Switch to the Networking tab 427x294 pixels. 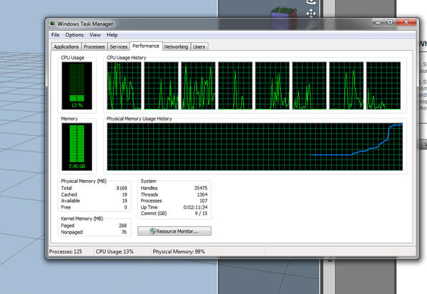click(x=176, y=46)
